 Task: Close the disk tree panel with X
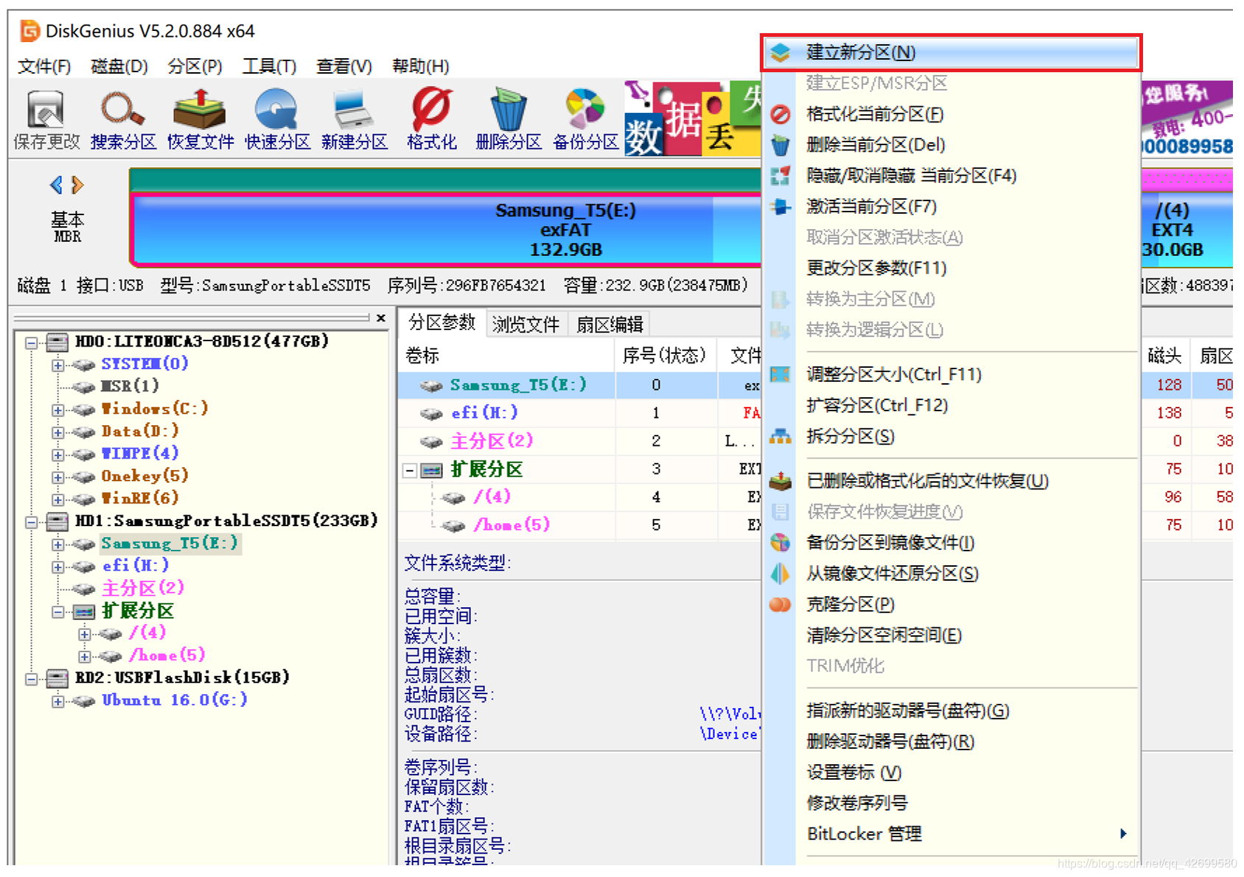(x=381, y=318)
